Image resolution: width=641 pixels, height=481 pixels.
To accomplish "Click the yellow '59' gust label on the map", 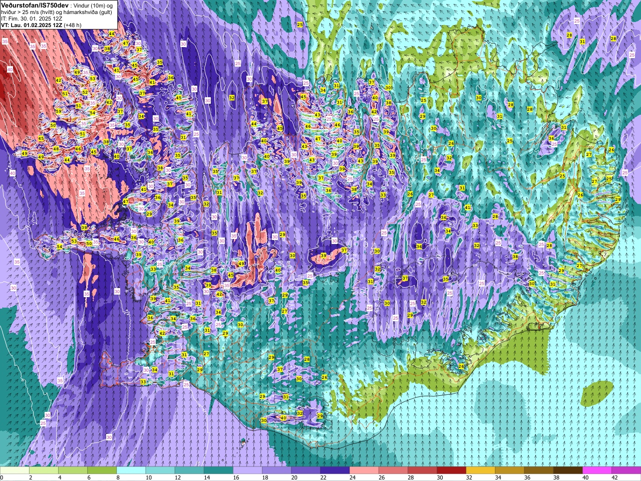I will tap(59, 111).
